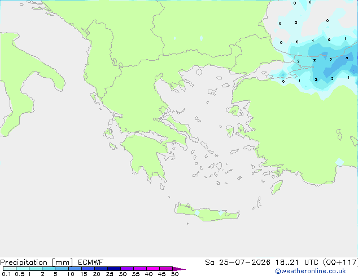Click the legend label '50'
The image size is (358, 276).
(x=174, y=274)
